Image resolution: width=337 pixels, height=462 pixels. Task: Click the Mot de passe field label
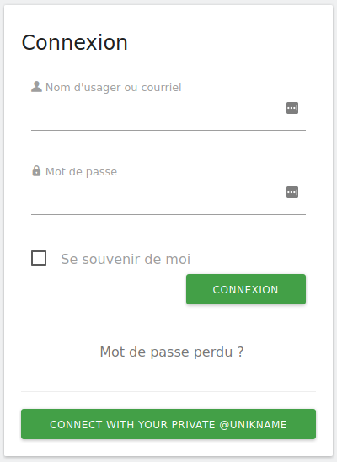coord(81,172)
